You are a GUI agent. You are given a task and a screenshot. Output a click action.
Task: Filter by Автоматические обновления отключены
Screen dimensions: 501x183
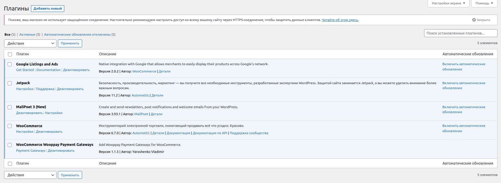(77, 34)
